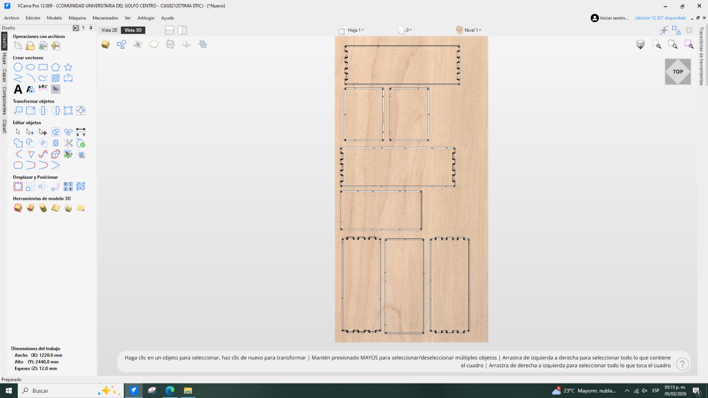
Task: Select the Draw Rectangle tool
Action: click(42, 67)
